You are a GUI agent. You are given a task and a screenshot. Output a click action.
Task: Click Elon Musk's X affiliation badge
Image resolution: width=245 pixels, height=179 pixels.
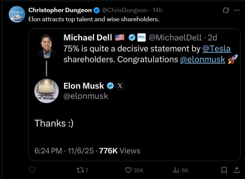click(x=120, y=86)
